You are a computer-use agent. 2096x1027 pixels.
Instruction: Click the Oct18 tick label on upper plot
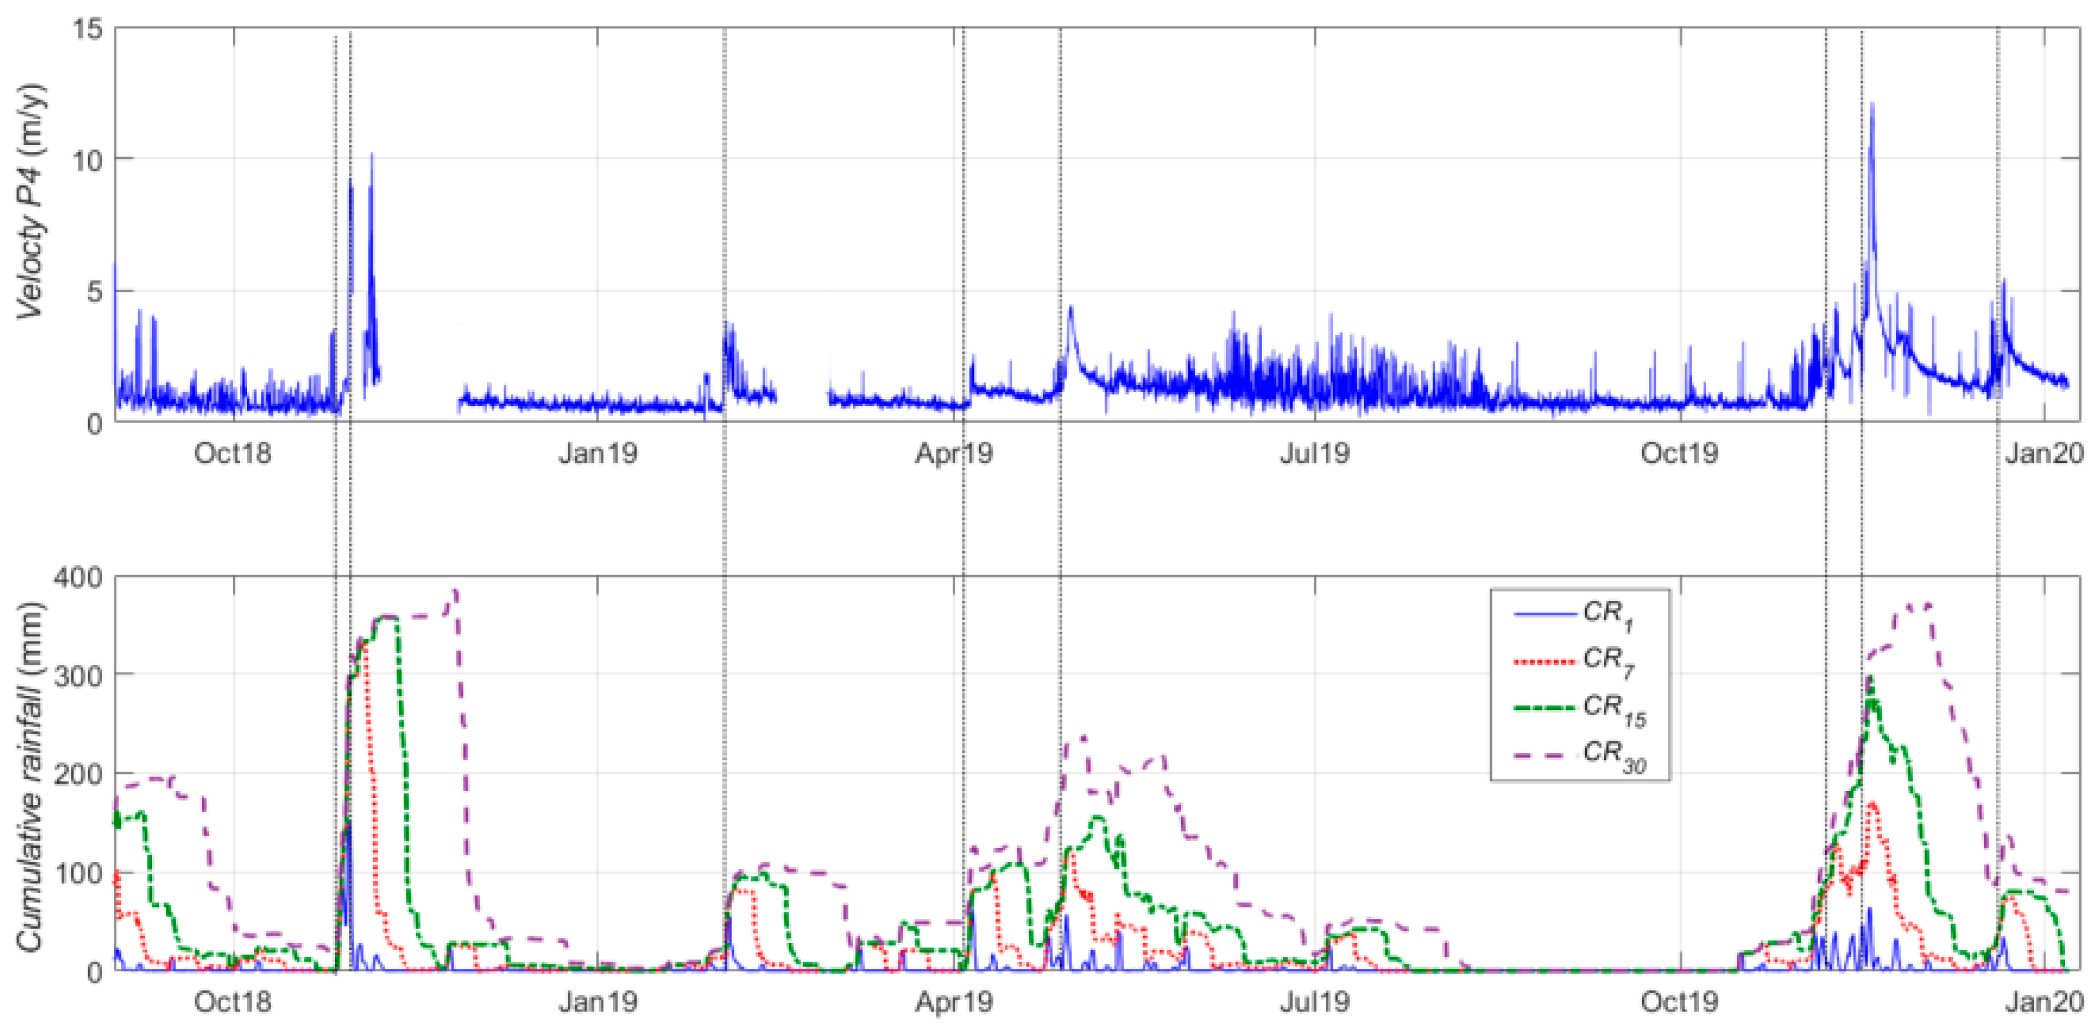[x=233, y=453]
